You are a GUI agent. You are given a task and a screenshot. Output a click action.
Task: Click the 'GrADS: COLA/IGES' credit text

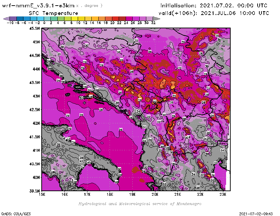tap(16, 214)
